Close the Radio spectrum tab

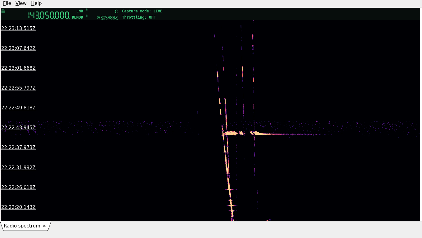tap(44, 226)
